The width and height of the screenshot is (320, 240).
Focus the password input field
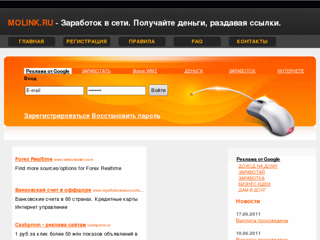pos(116,90)
